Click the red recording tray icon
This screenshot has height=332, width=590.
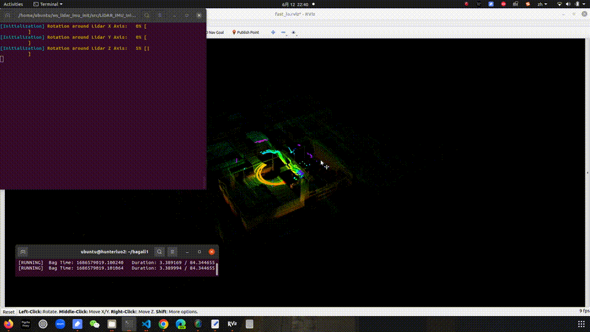(466, 4)
